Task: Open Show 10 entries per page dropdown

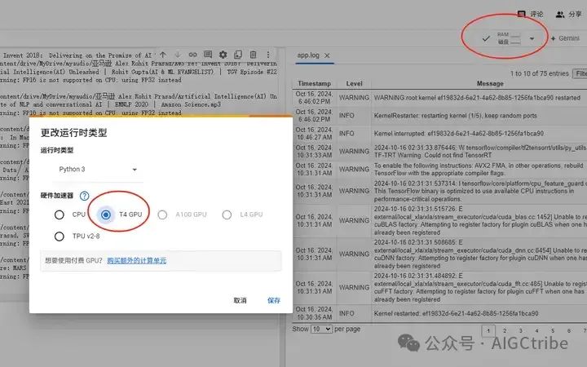Action: coord(321,329)
